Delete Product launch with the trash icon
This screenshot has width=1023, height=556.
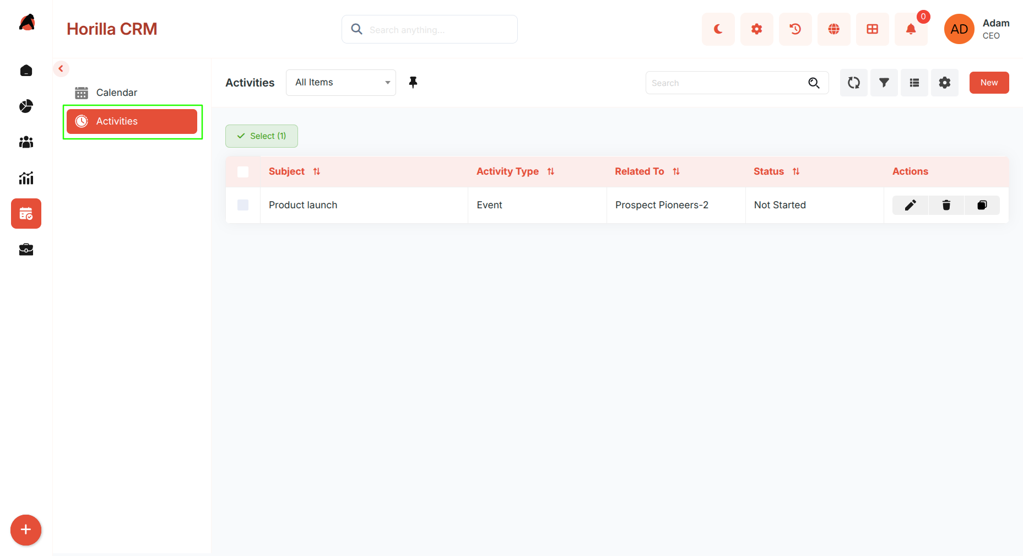946,205
